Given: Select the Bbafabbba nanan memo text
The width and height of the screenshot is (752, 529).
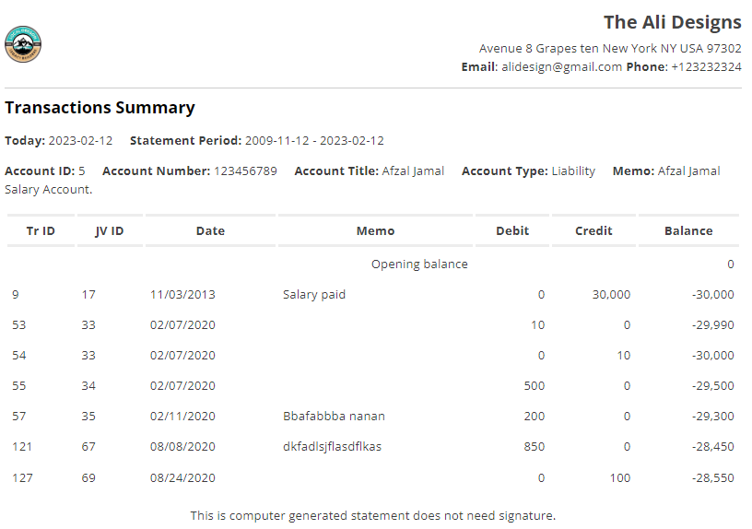Looking at the screenshot, I should click(334, 417).
